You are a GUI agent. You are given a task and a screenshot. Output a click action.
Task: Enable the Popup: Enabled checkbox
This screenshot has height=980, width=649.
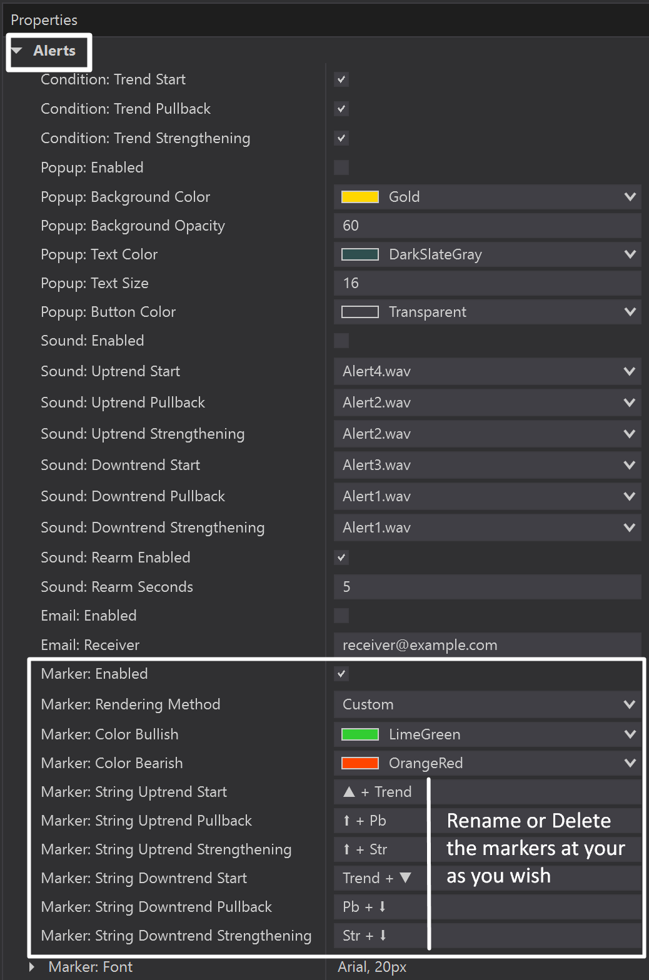[341, 167]
